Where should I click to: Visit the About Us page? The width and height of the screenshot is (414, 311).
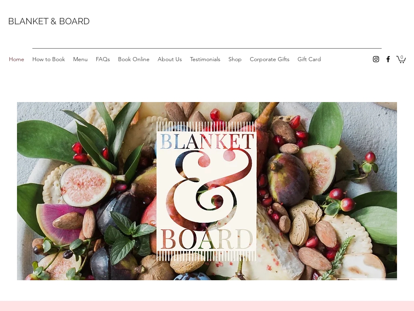(x=170, y=59)
